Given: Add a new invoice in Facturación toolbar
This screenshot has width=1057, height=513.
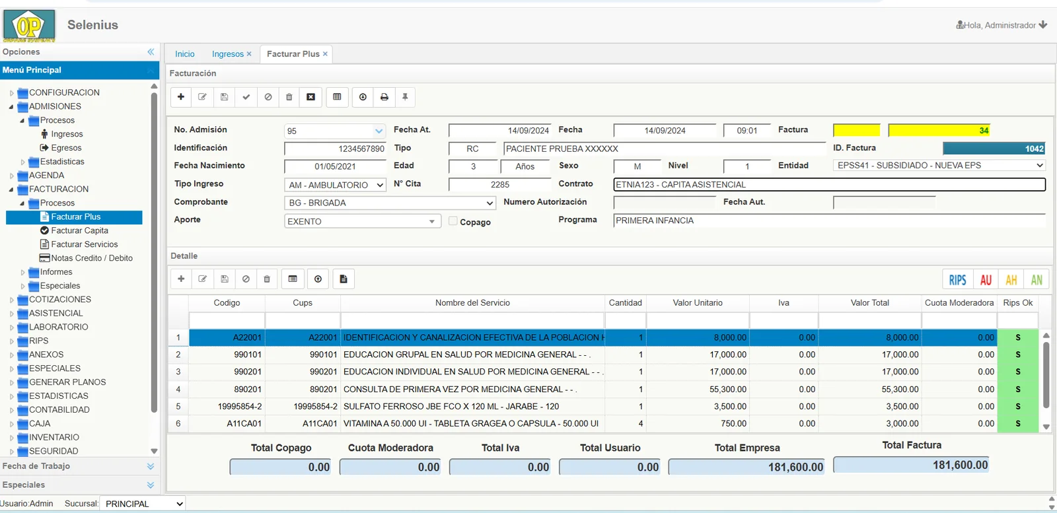Looking at the screenshot, I should (x=181, y=97).
